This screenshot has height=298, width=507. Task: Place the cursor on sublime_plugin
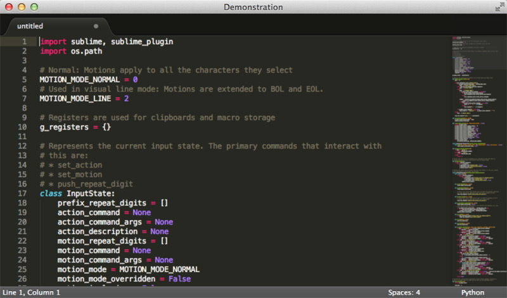142,42
